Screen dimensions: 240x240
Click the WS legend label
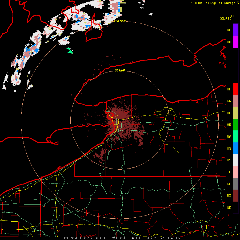pos(229,148)
